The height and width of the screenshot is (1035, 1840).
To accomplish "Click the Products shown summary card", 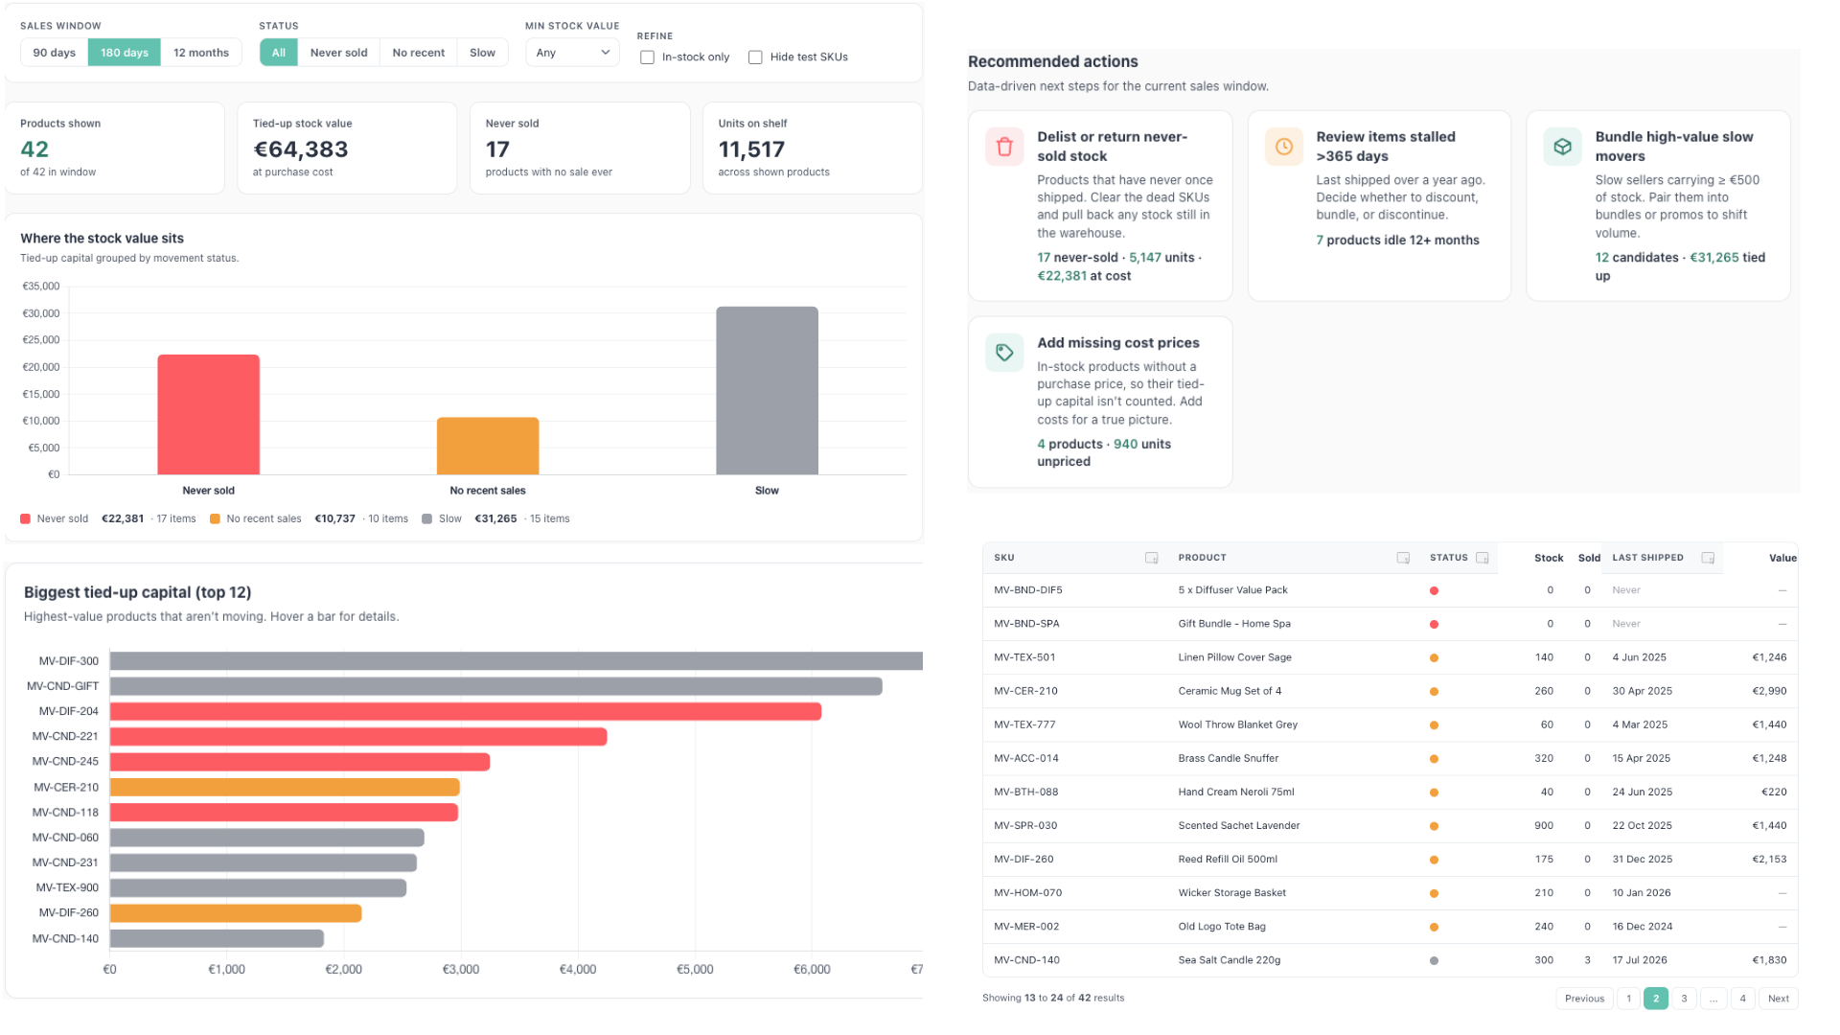I will [115, 149].
